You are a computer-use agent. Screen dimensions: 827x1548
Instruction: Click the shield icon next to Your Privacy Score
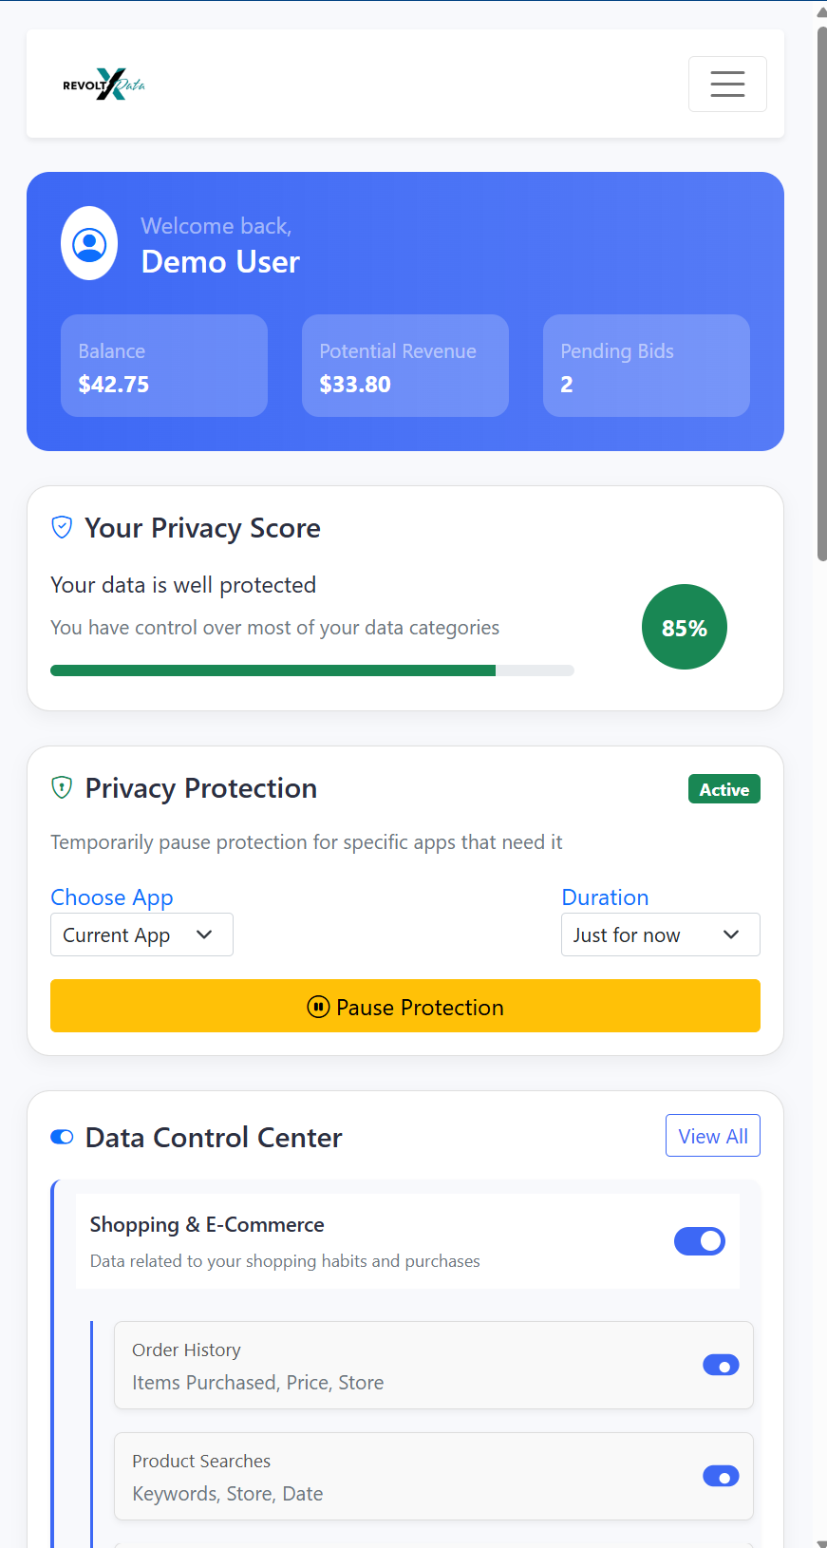[61, 526]
